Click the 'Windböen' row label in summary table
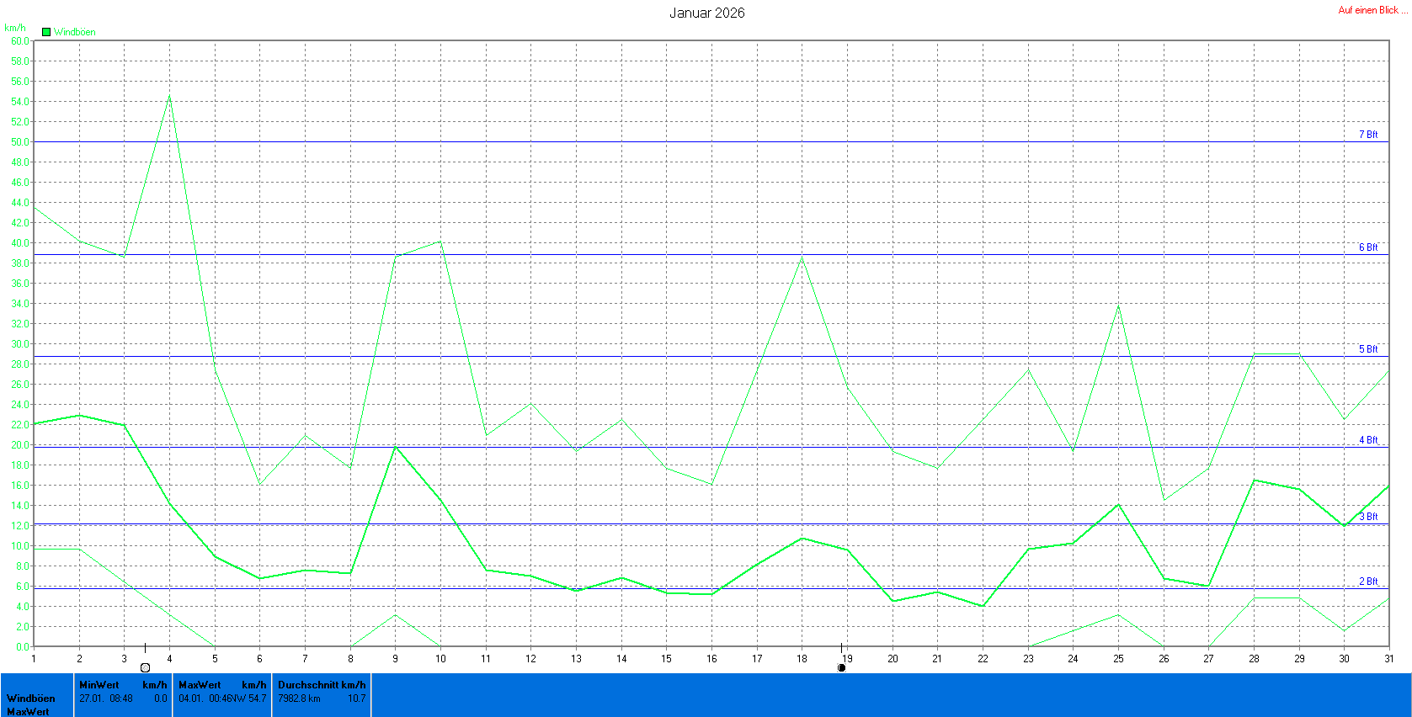Image resolution: width=1412 pixels, height=717 pixels. [x=31, y=698]
